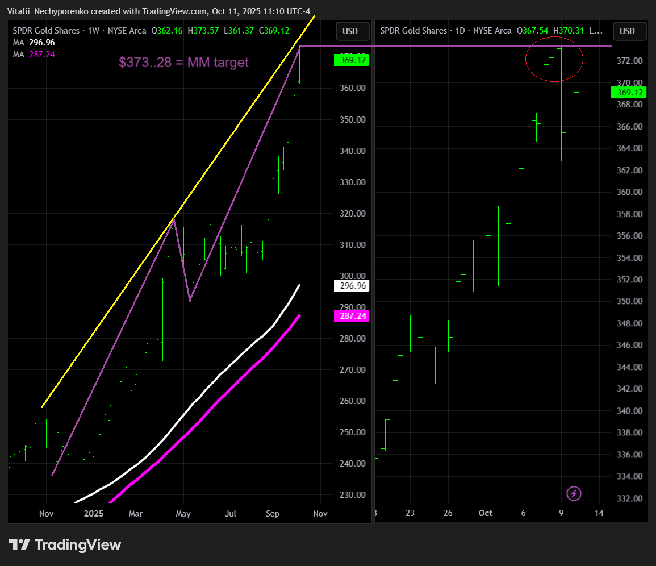This screenshot has height=566, width=656.
Task: Click the white 296.96 MA price tag
Action: click(352, 285)
